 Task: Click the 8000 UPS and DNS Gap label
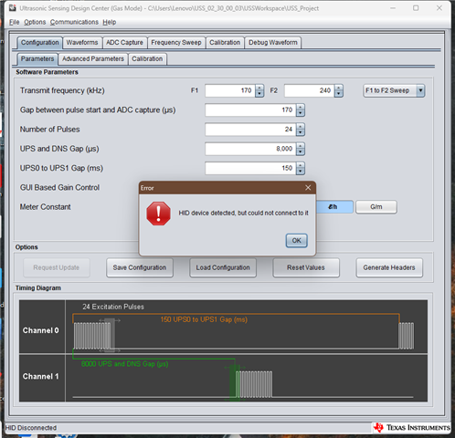125,364
